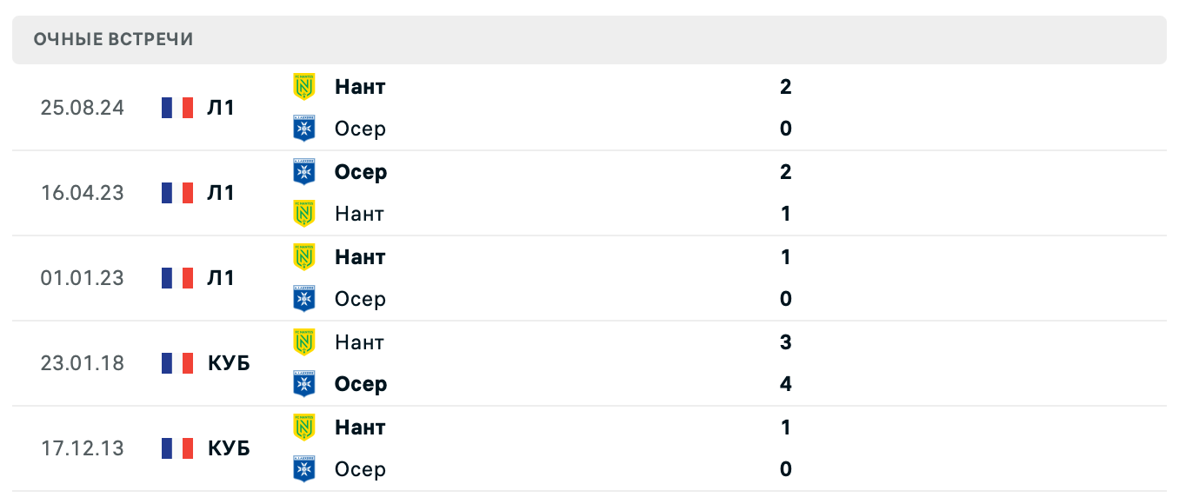The image size is (1179, 504).
Task: Click French flag in 23.01.18 cup row
Action: click(x=177, y=363)
